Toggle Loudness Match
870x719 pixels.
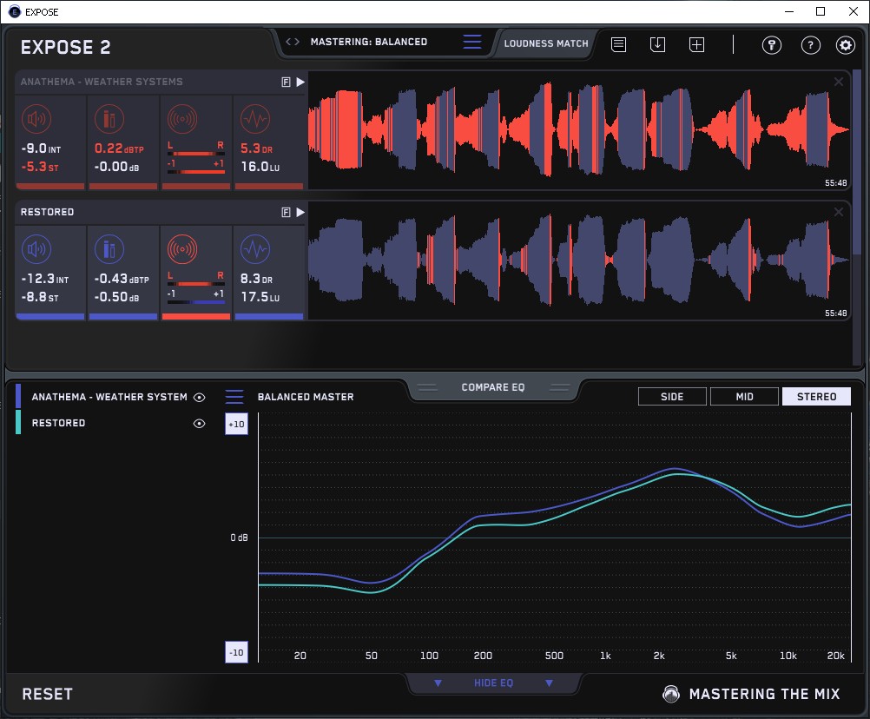pyautogui.click(x=545, y=43)
